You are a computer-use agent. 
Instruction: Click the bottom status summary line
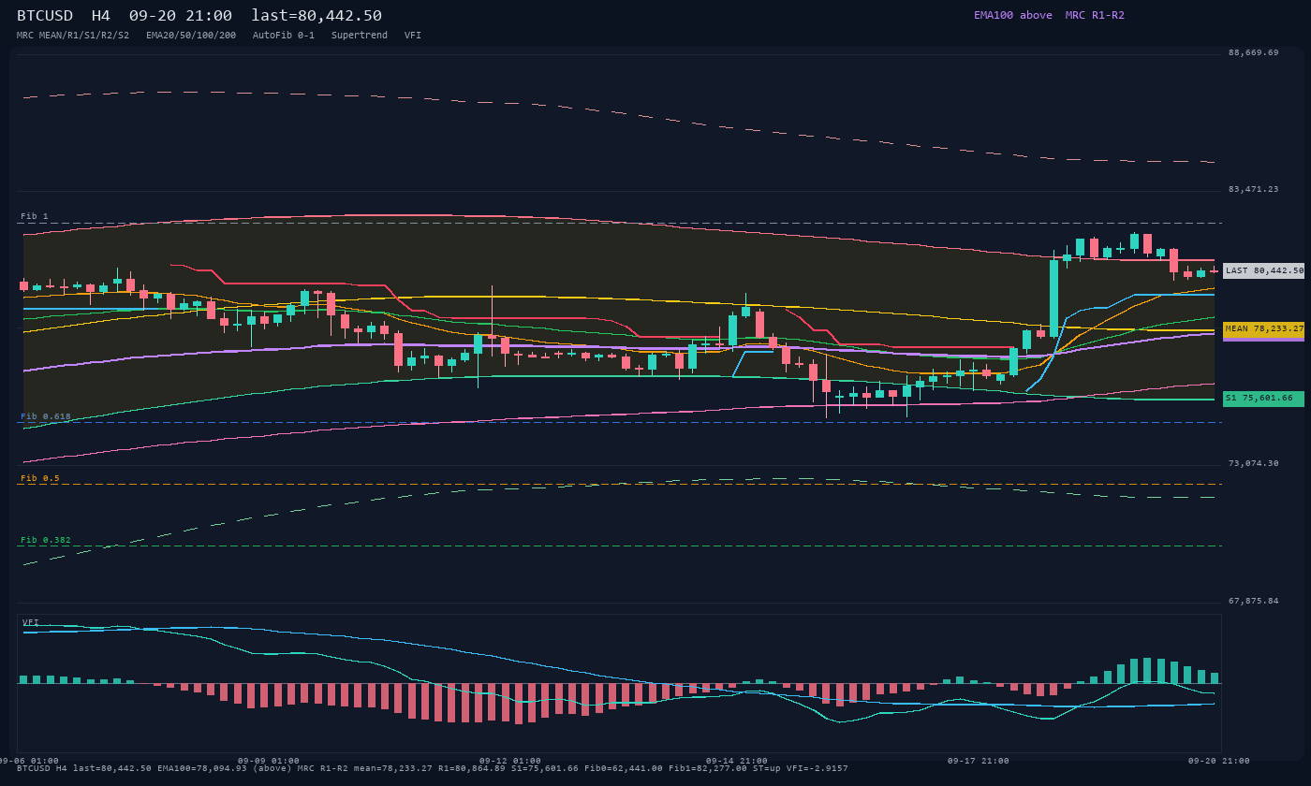point(433,768)
